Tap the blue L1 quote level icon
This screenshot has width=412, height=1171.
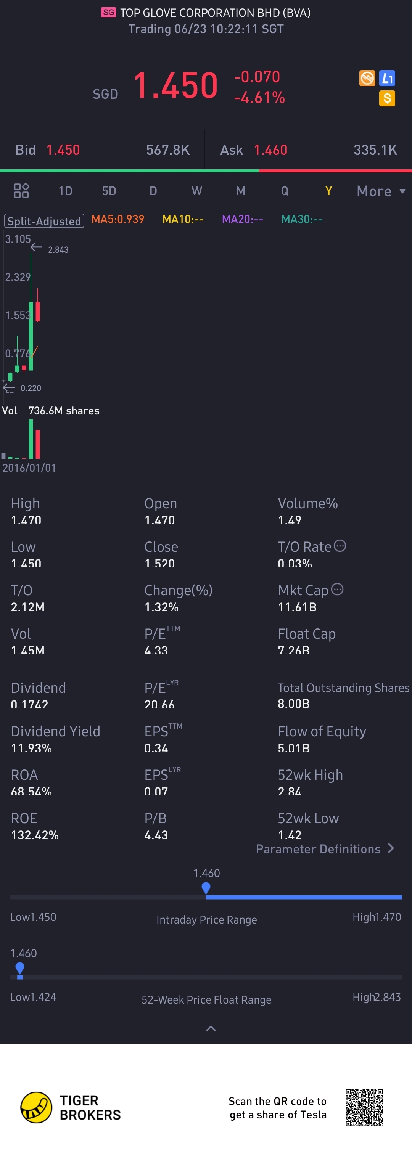point(387,78)
